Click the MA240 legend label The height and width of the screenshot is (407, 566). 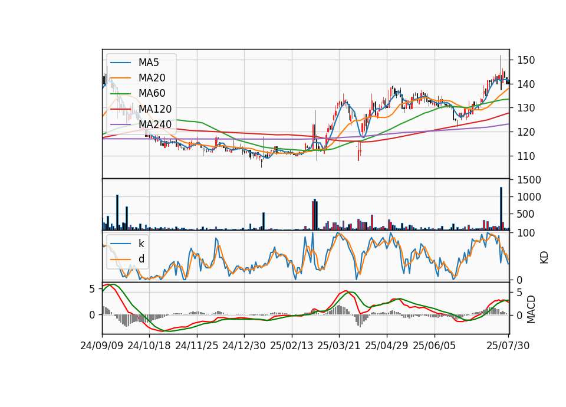(155, 124)
